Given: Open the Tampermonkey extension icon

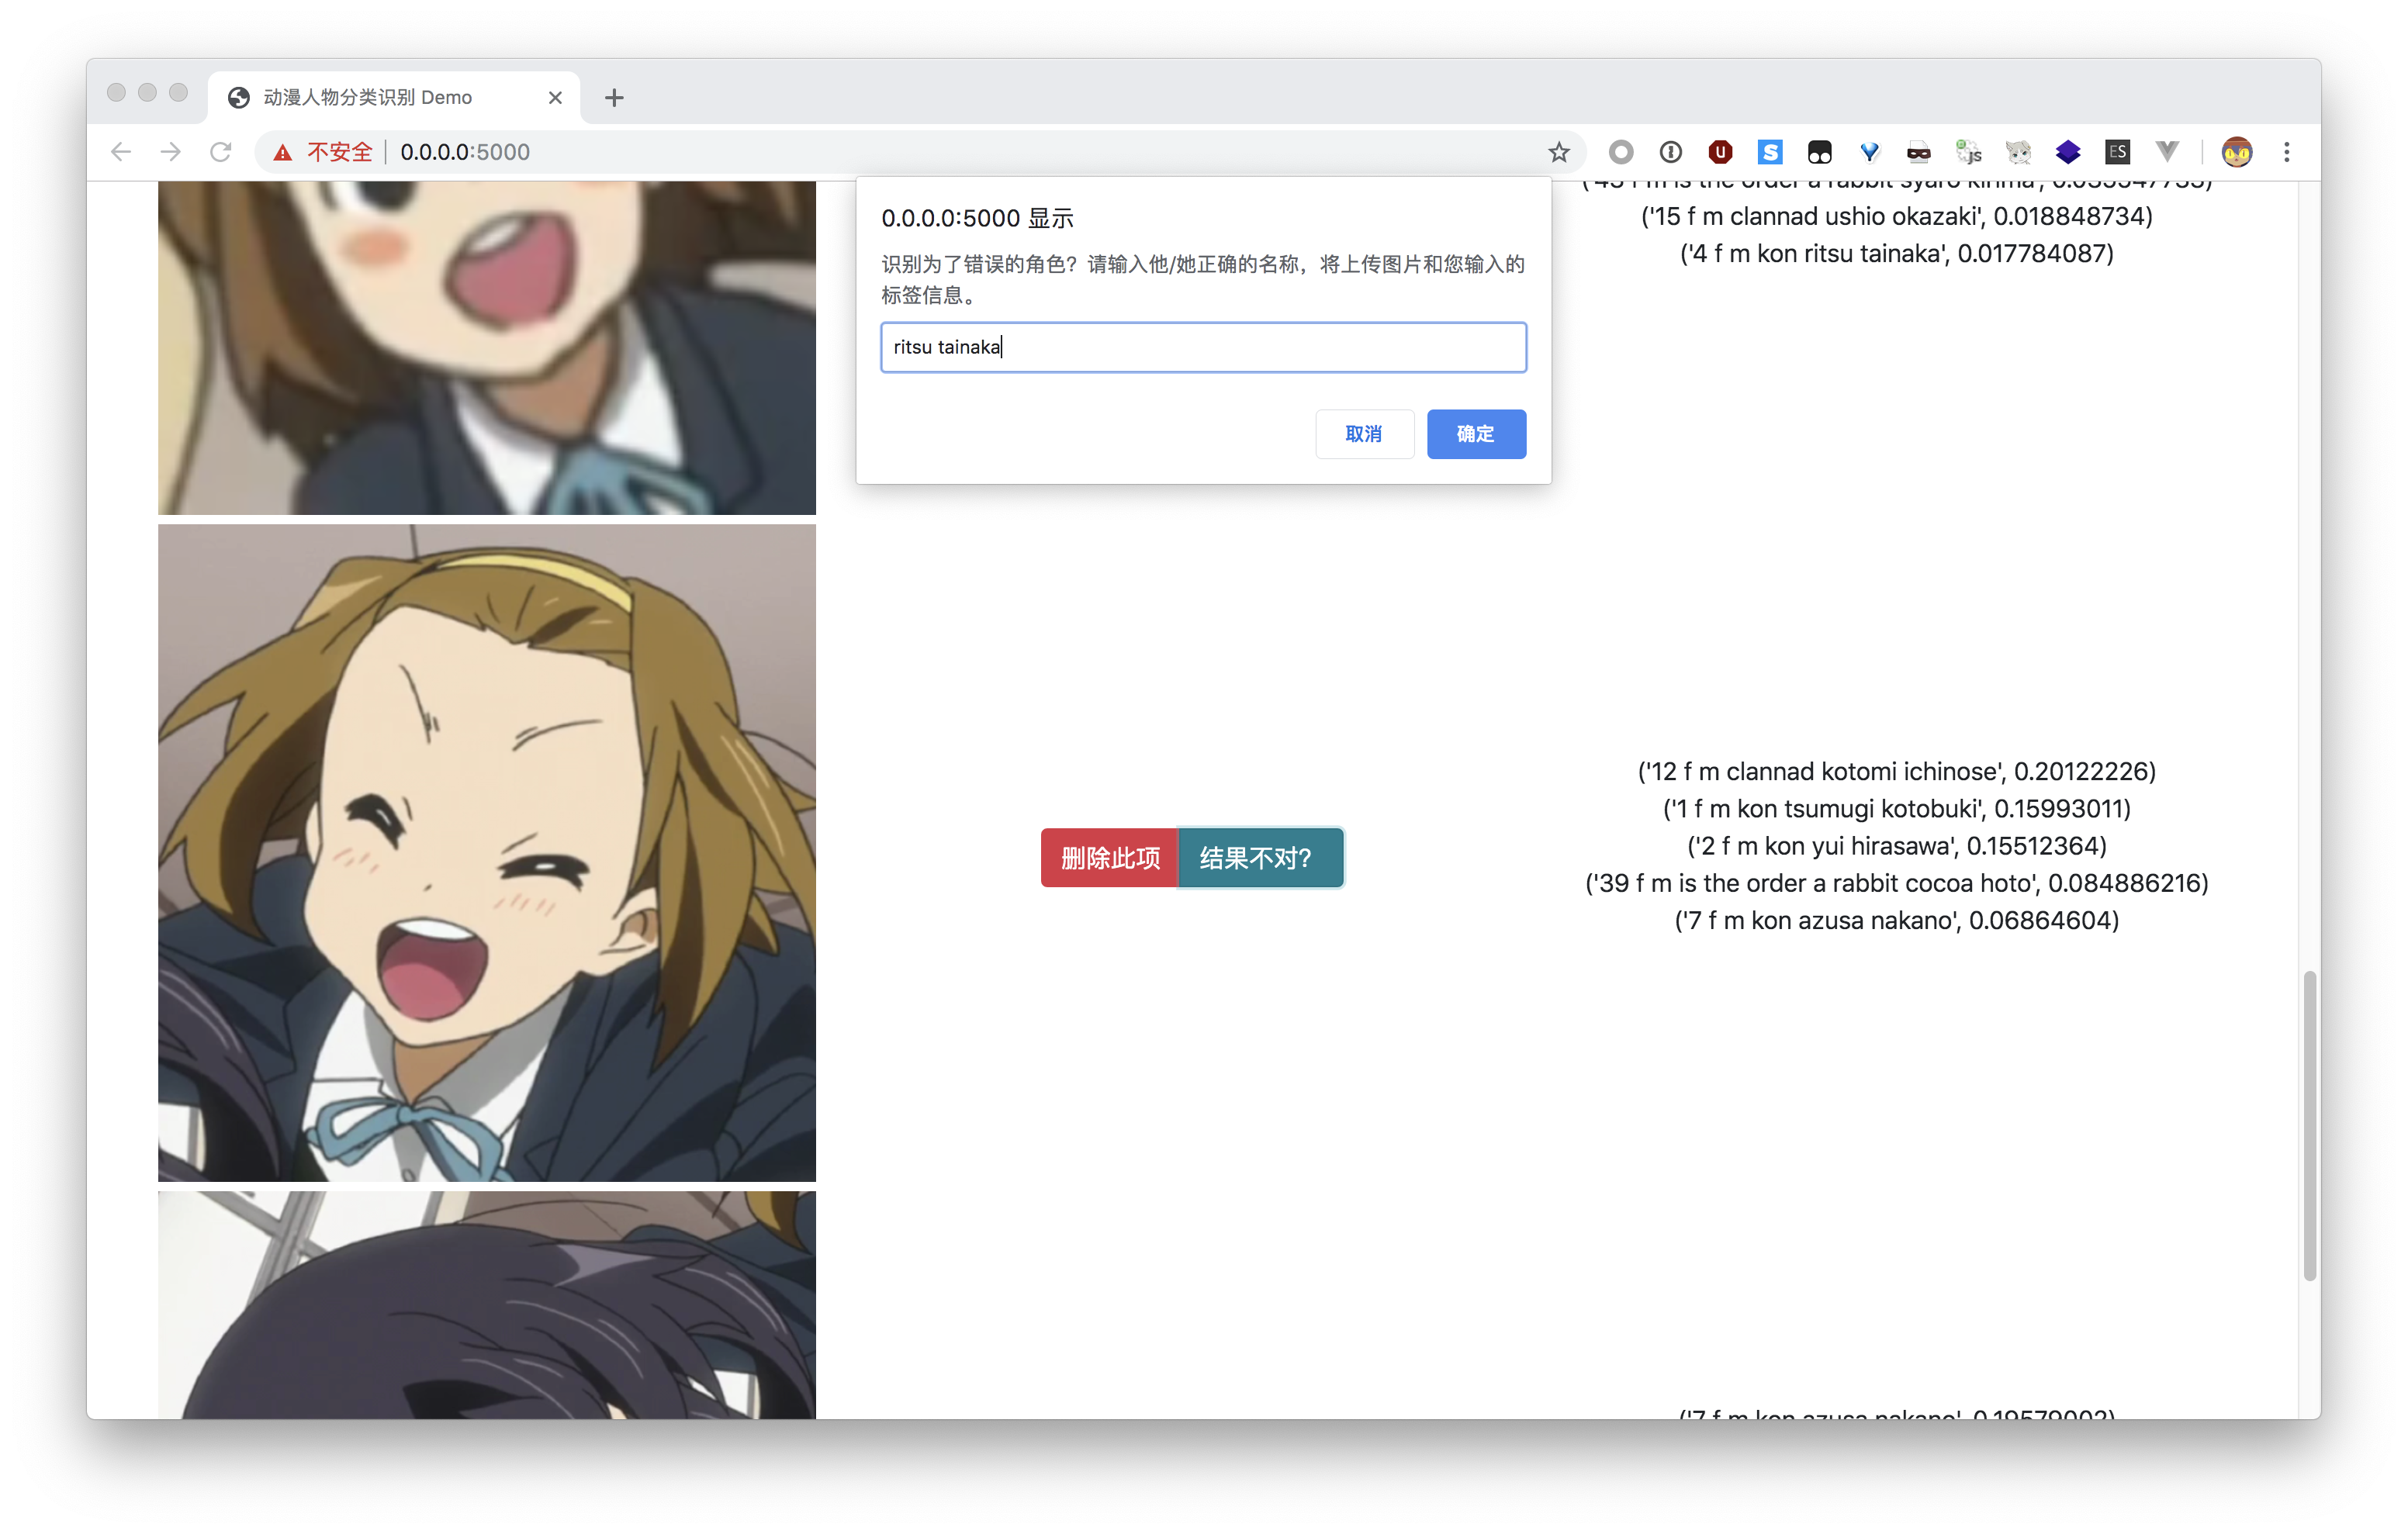Looking at the screenshot, I should [1820, 152].
